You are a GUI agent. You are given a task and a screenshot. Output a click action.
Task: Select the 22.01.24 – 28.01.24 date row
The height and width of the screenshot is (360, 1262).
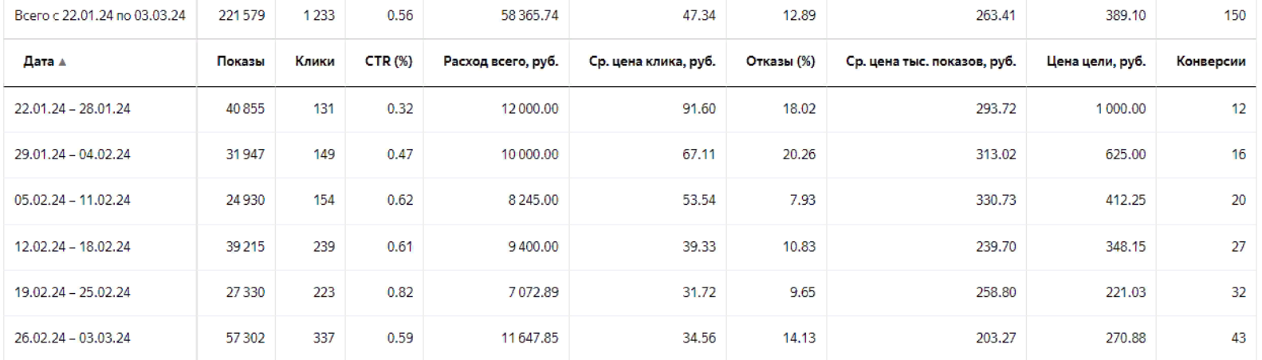[631, 109]
